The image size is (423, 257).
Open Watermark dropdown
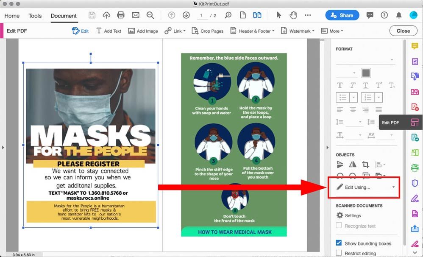[x=298, y=31]
